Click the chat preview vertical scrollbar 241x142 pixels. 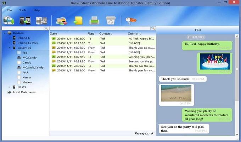[x=237, y=85]
